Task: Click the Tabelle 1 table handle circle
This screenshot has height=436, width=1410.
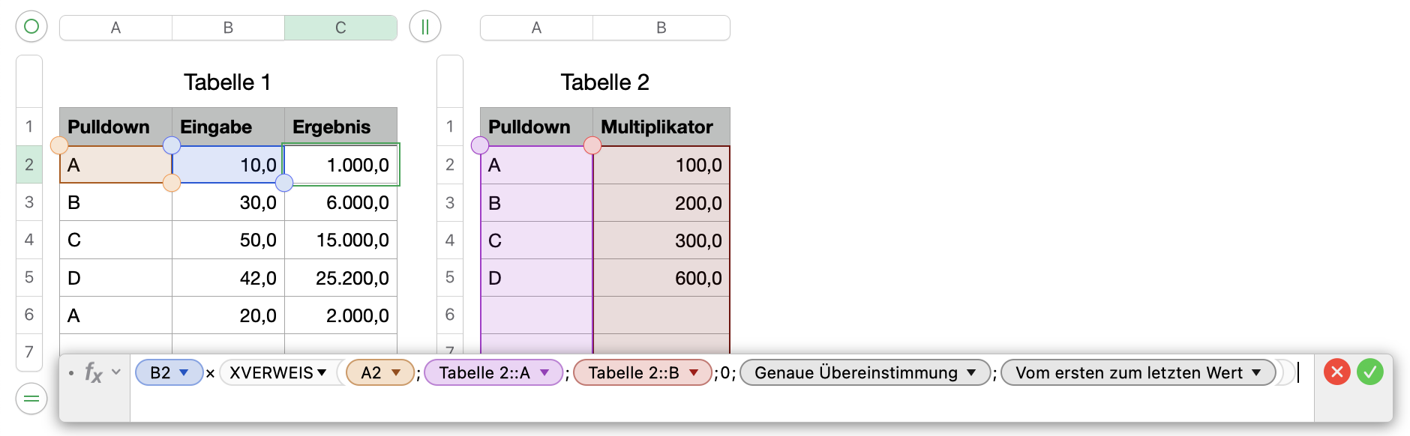Action: (x=31, y=27)
